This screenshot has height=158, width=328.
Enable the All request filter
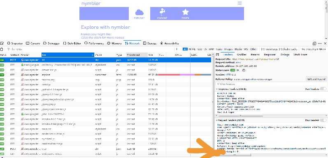(185, 49)
